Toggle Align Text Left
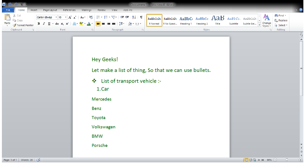Screen dimensions: 305x164 pyautogui.click(x=98, y=24)
